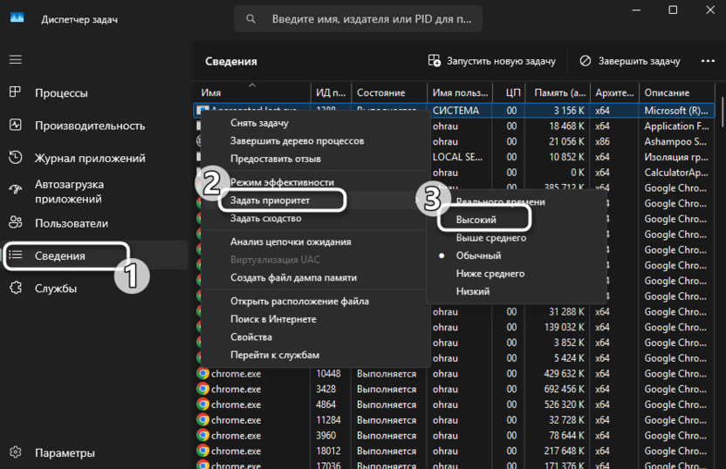Open Автозагрузка приложений via its icon

(15, 191)
